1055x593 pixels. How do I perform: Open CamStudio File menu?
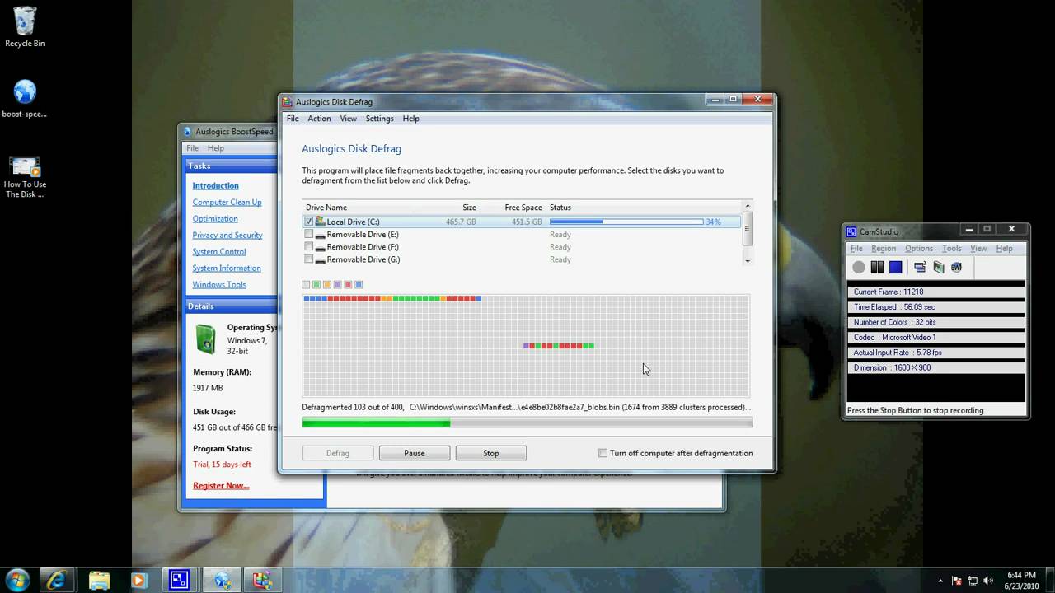[x=856, y=249]
